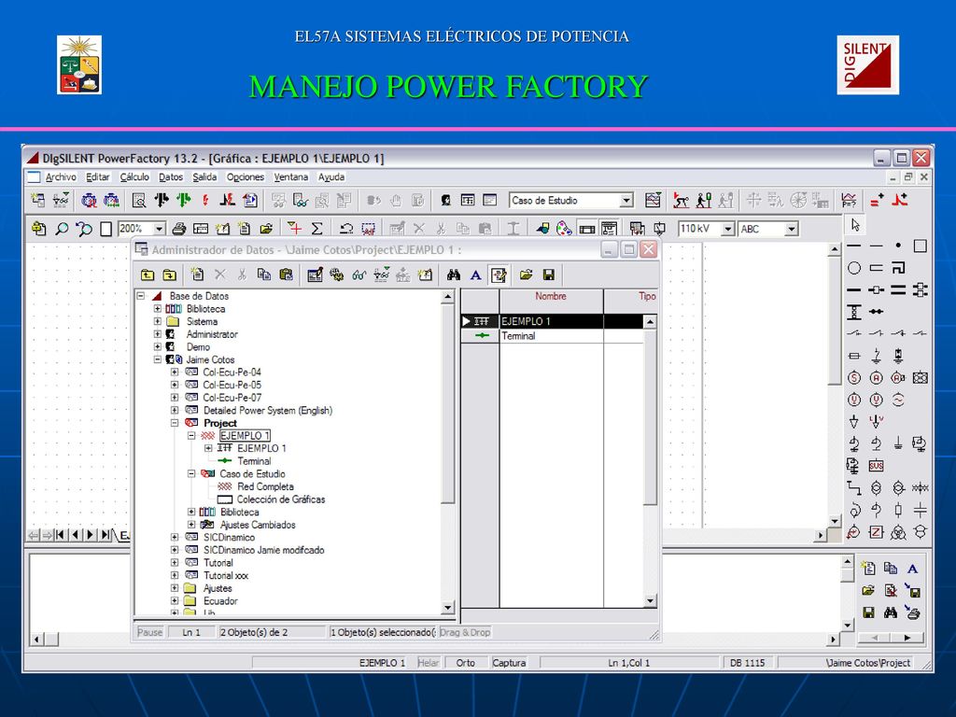Viewport: 956px width, 717px height.
Task: Click paste clipboard icon in Data Manager toolbar
Action: [x=286, y=275]
